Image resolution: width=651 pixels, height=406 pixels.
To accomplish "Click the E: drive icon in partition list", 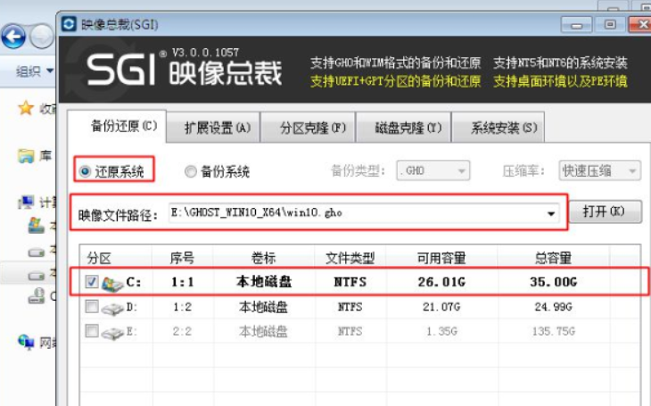I will (113, 331).
